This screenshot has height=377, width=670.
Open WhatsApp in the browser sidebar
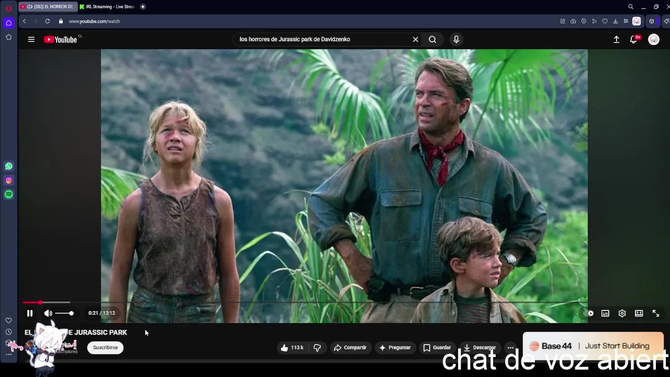8,166
